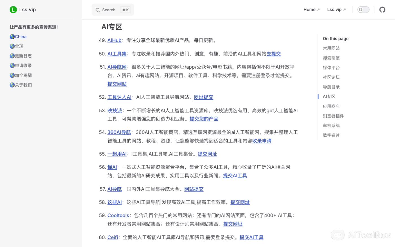
Task: Toggle the light/dark theme switch
Action: [363, 9]
